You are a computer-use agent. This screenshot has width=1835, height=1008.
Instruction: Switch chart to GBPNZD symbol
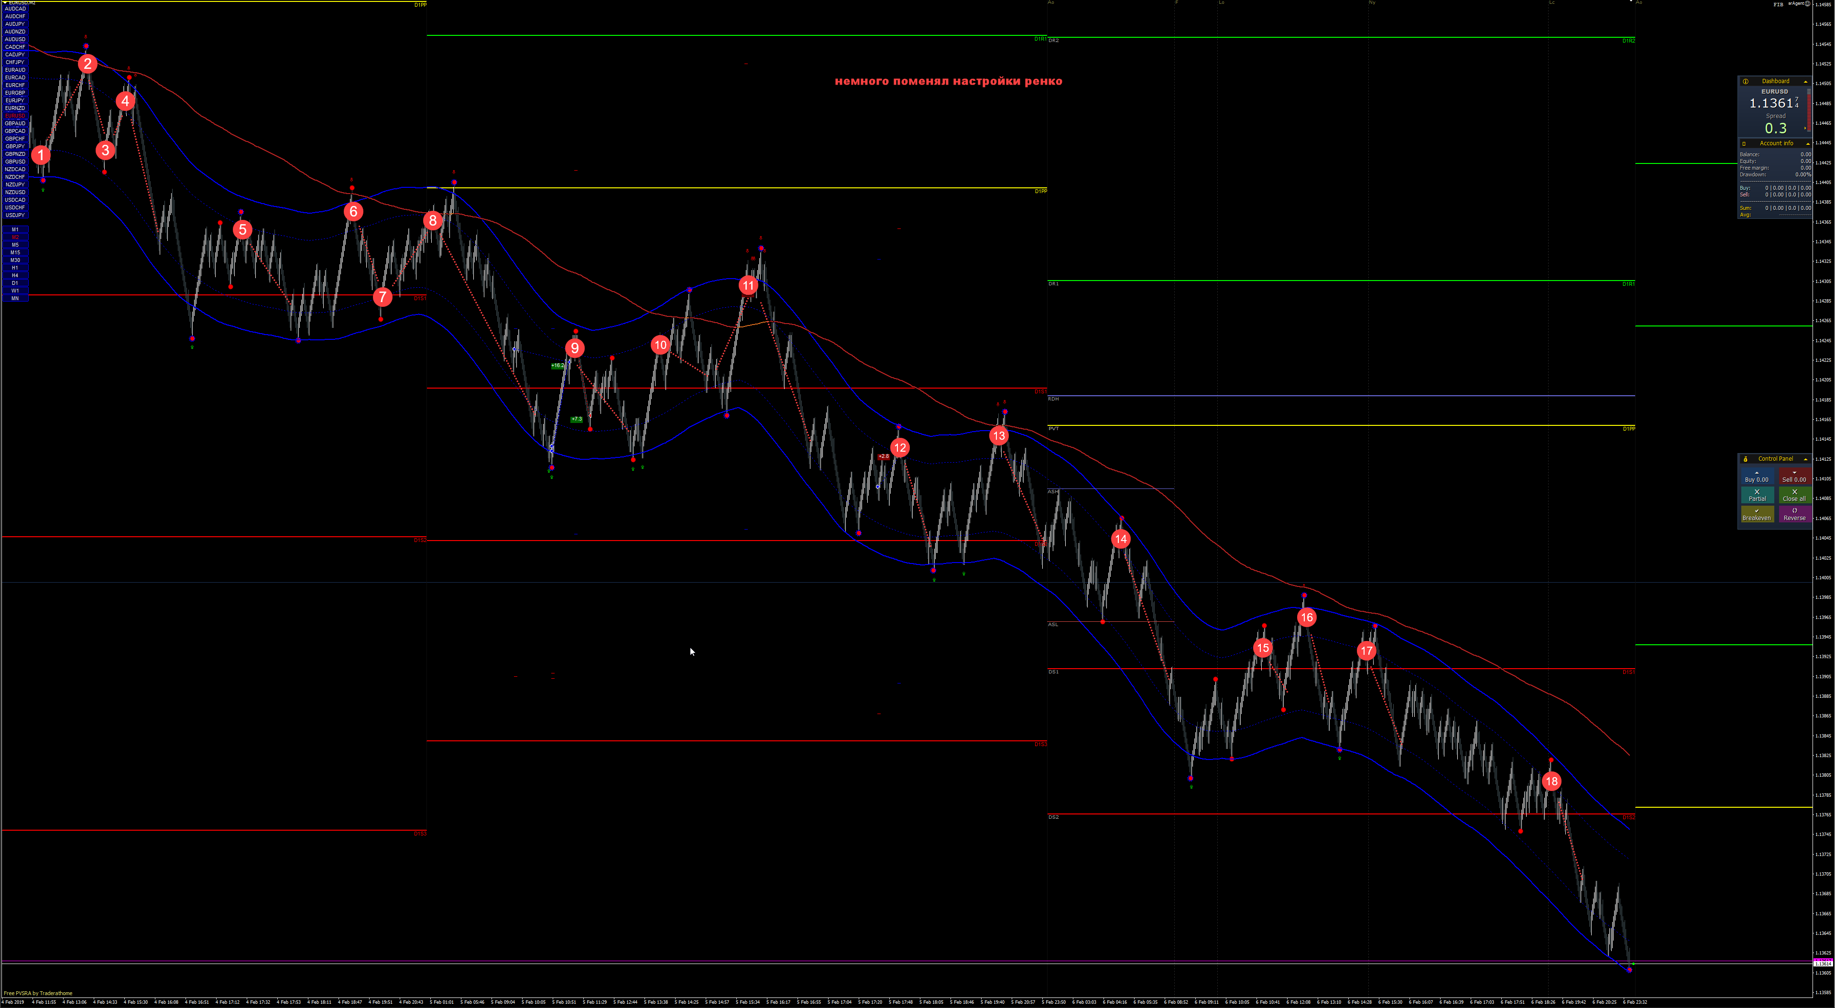15,154
